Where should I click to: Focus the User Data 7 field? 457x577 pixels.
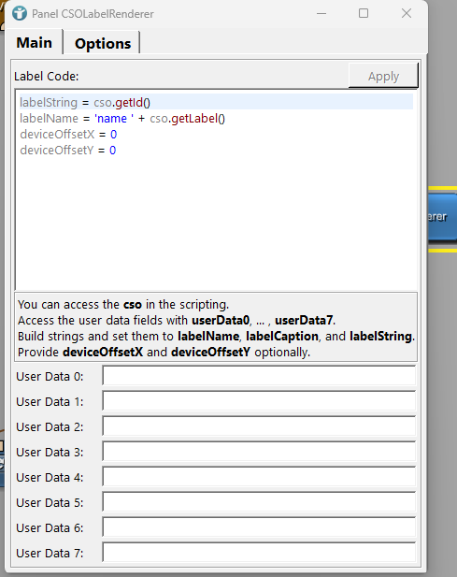click(x=259, y=553)
